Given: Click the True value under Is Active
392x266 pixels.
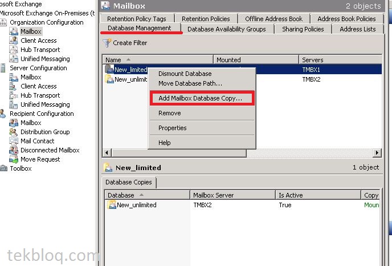Looking at the screenshot, I should click(285, 204).
